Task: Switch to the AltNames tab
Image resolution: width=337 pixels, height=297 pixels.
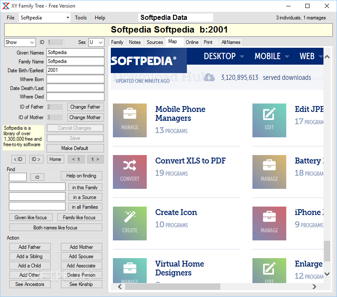Action: [230, 42]
